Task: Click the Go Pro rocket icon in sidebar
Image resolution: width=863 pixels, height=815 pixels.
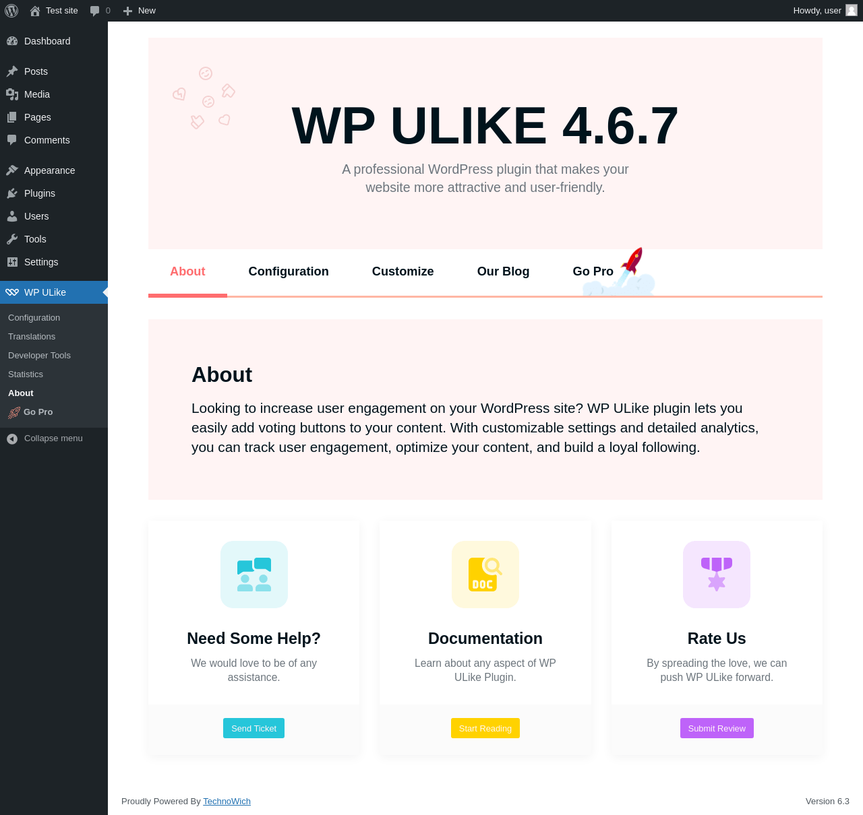Action: (14, 412)
